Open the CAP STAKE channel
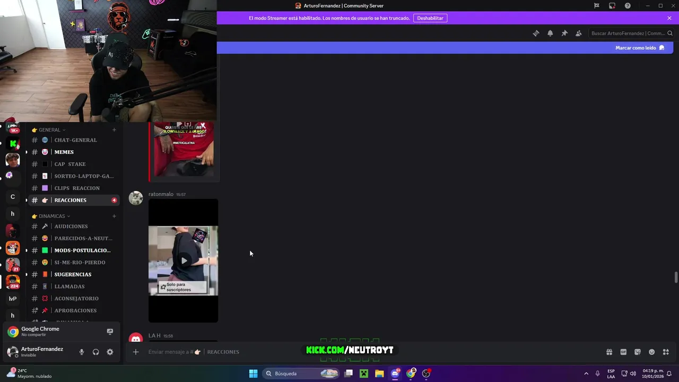Screen dimensions: 679x382 [74, 164]
